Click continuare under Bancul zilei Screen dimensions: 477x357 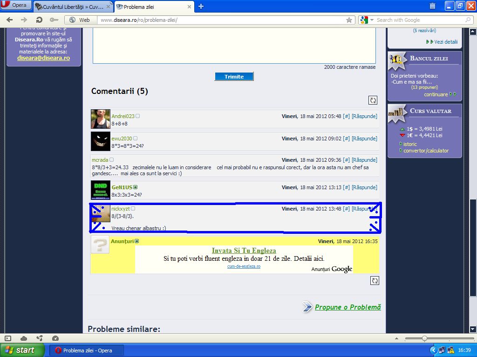(x=436, y=94)
